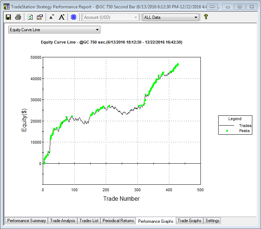This screenshot has width=261, height=229.
Task: Go to the Trades List tab
Action: pyautogui.click(x=89, y=221)
